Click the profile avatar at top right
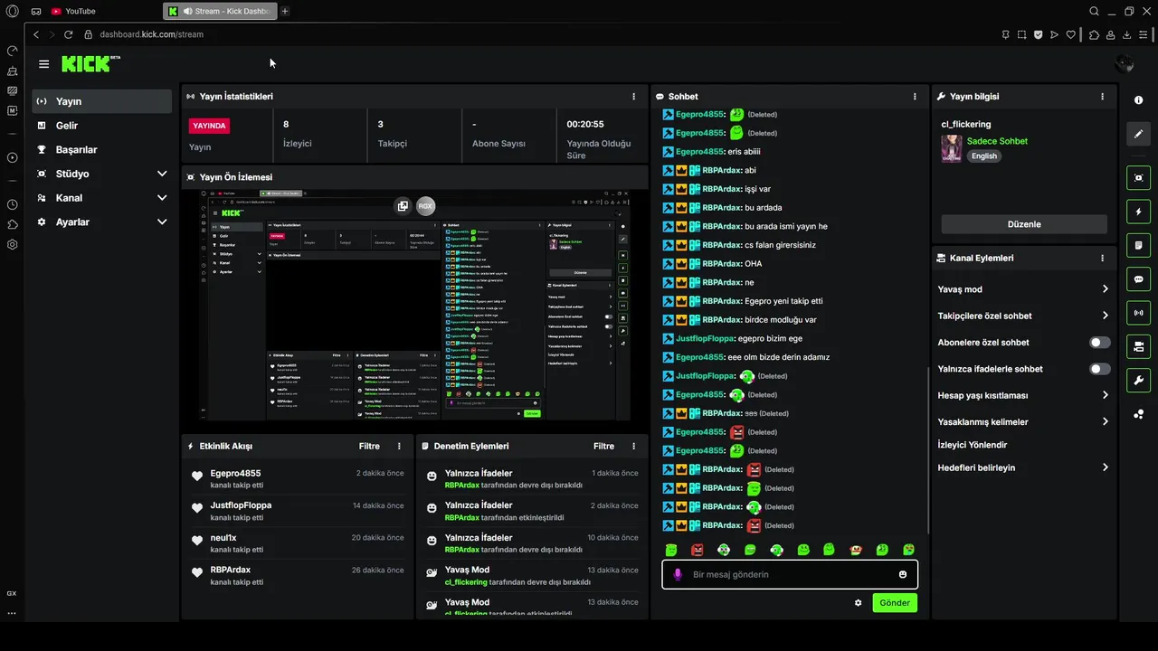The image size is (1158, 651). coord(1125,63)
